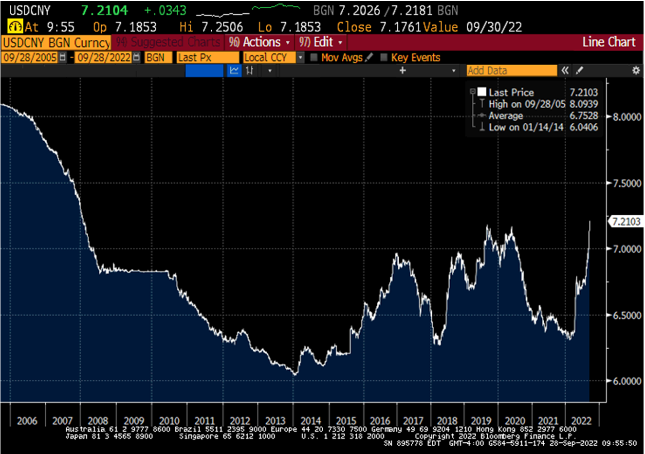Open chart settings via gear icon
This screenshot has width=645, height=454.
coord(636,70)
